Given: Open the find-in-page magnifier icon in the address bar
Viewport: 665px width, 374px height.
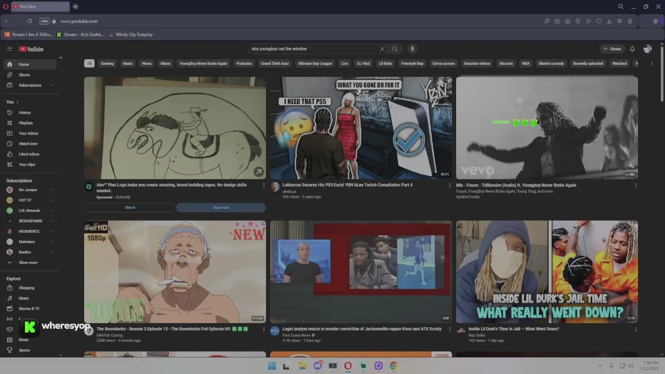Looking at the screenshot, I should [x=547, y=21].
